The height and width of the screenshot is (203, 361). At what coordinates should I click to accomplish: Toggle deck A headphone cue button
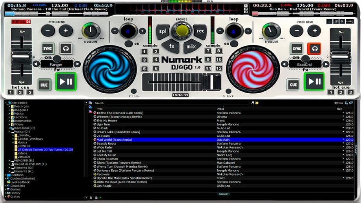click(66, 49)
